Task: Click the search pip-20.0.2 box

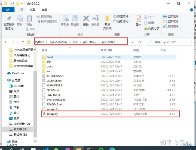Action: point(169,42)
